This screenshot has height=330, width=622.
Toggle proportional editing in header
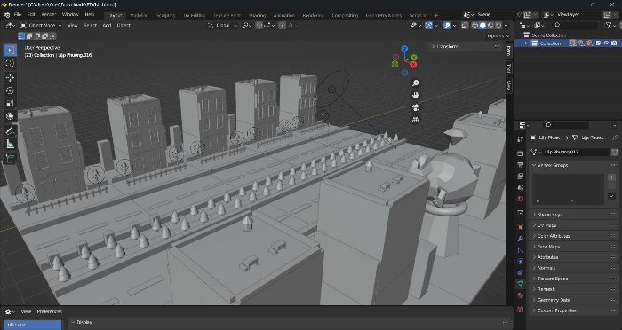click(x=282, y=26)
